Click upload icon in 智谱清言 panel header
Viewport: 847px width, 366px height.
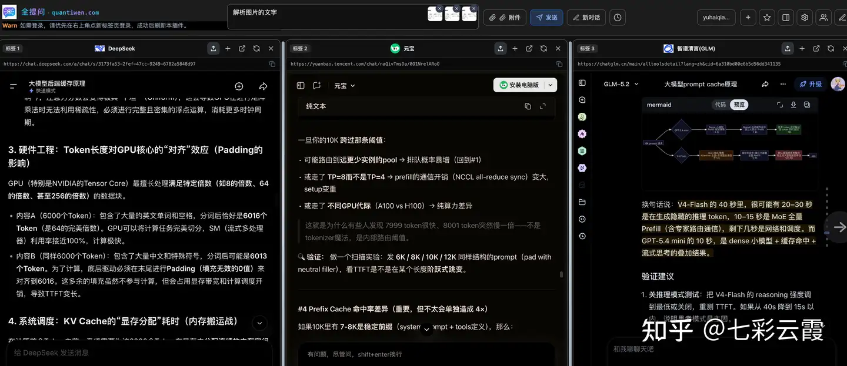point(787,49)
